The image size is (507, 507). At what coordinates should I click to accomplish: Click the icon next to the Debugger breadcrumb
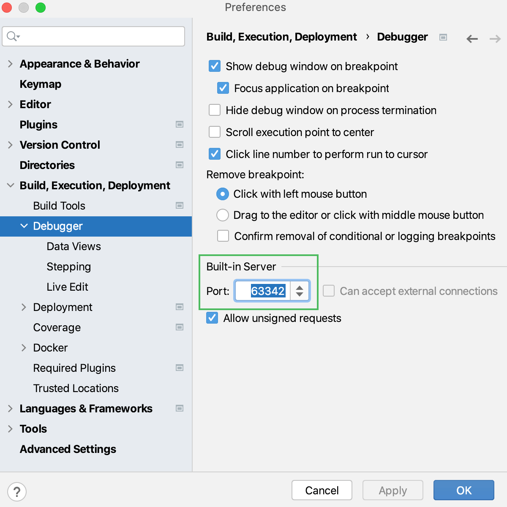point(443,37)
